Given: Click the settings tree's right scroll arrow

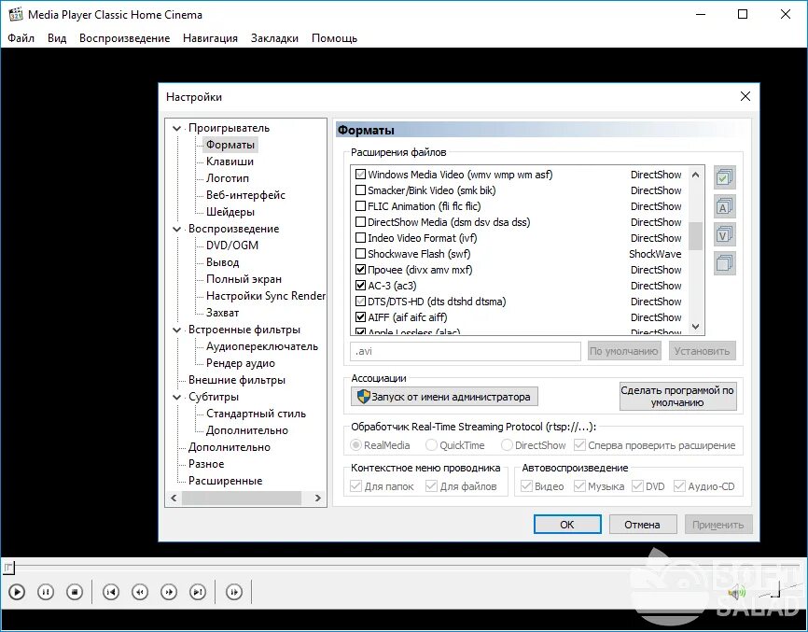Looking at the screenshot, I should (x=318, y=498).
